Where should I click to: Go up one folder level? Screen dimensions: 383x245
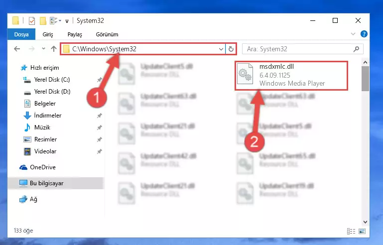coord(54,49)
